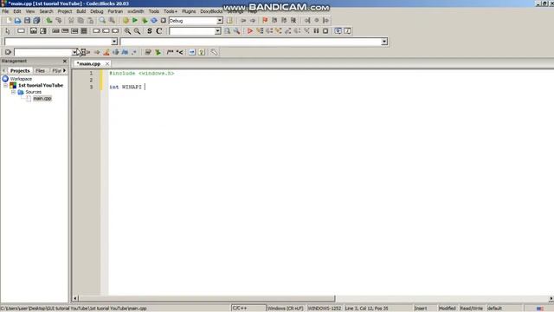Toggle bookmark with the red flag icon
Viewport: 554px width, 312px height.
pos(265,21)
